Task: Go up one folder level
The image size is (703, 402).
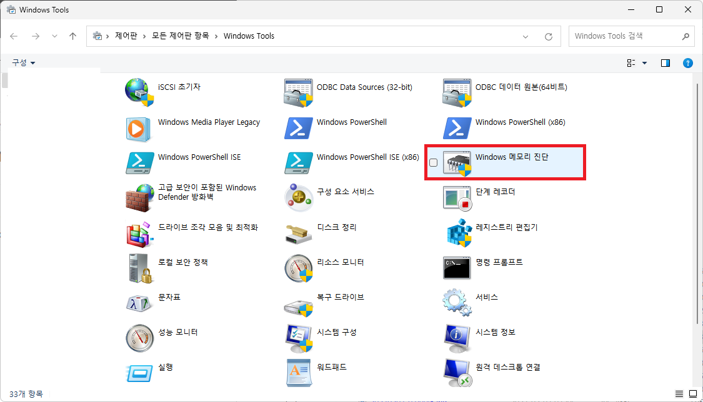Action: click(x=72, y=36)
